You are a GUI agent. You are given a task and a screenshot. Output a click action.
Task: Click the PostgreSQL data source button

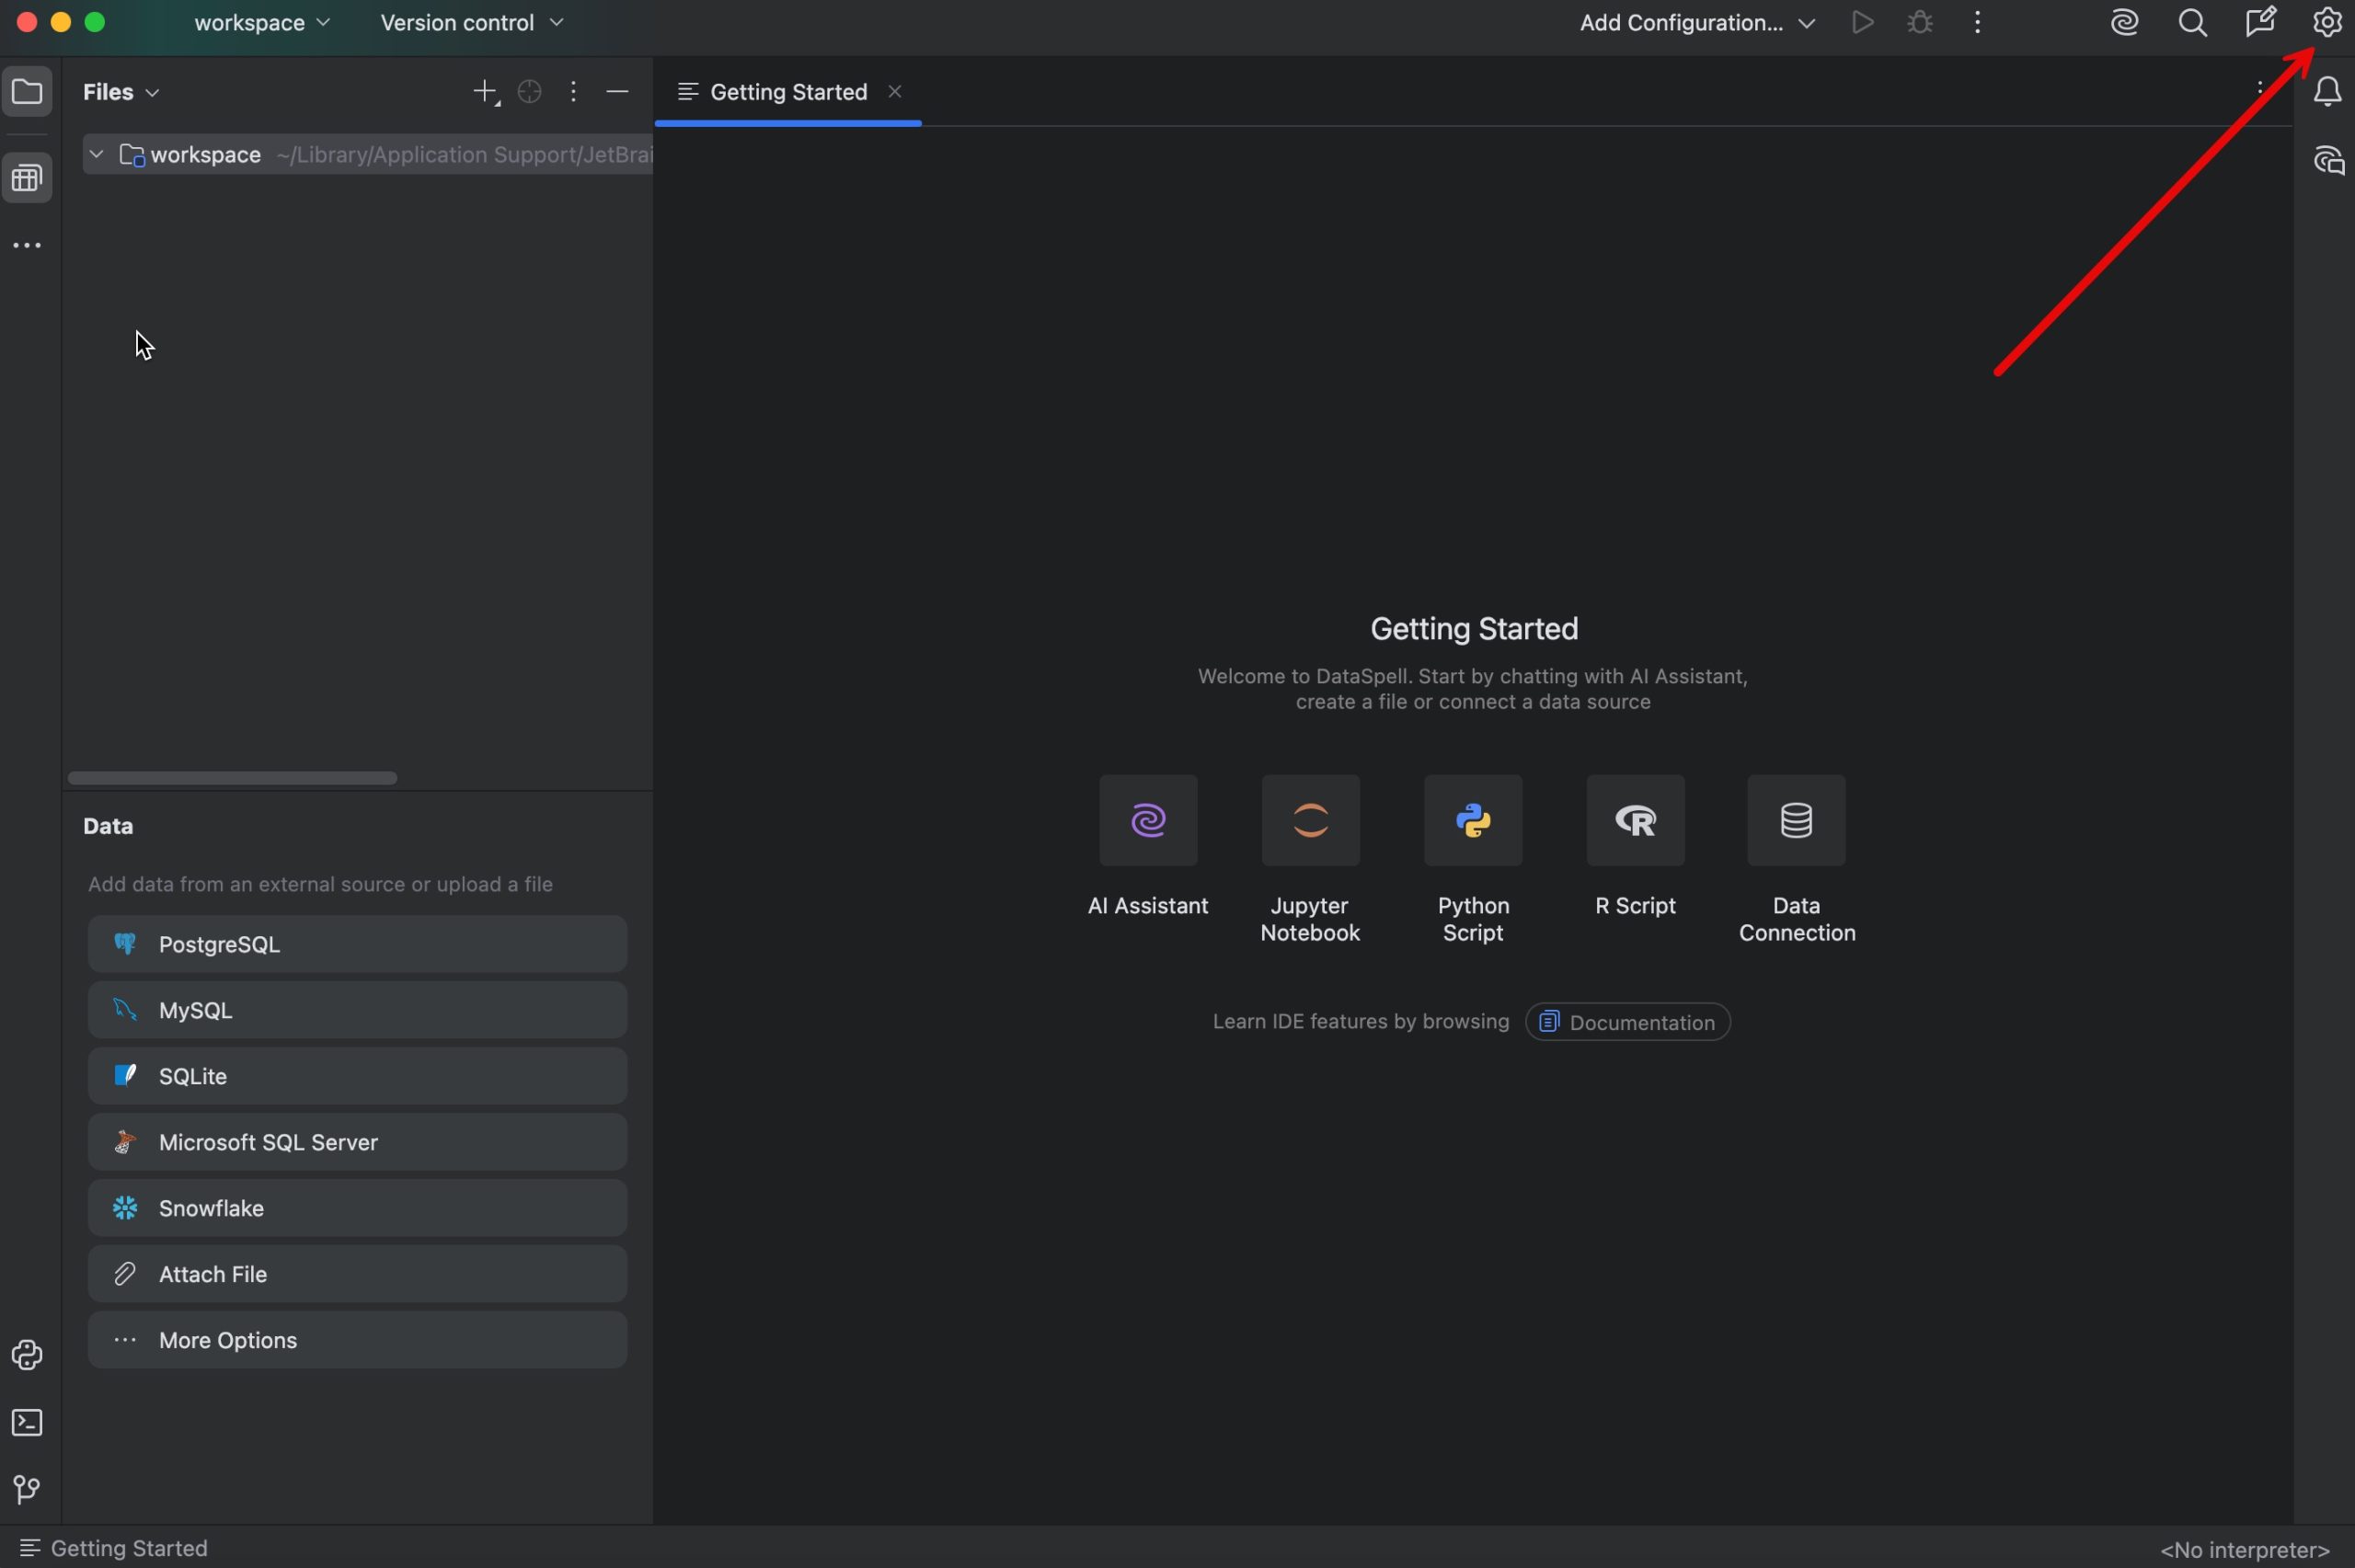357,944
